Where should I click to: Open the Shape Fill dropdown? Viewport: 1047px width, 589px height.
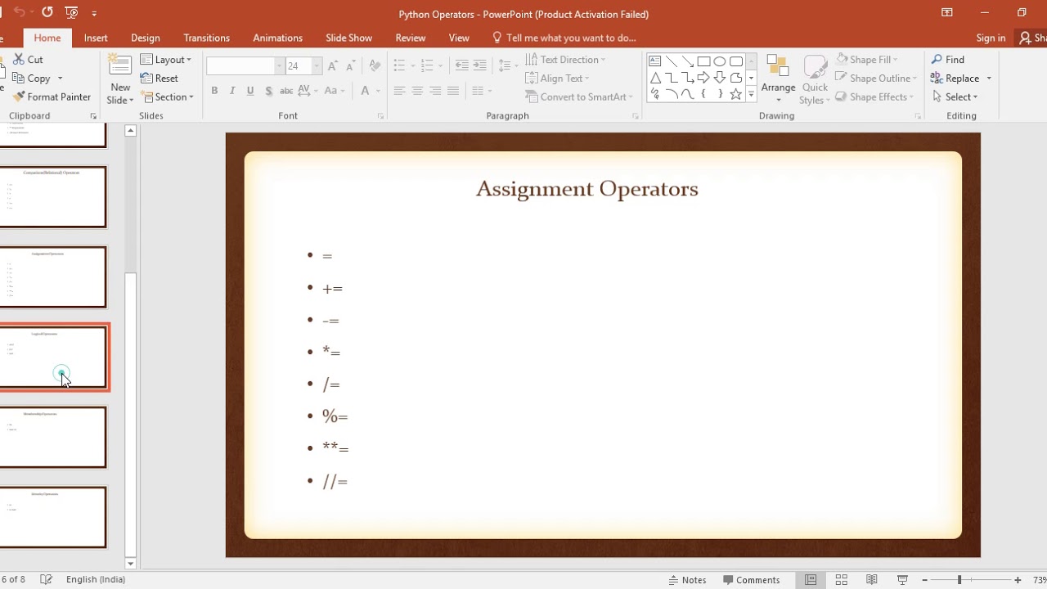(866, 60)
